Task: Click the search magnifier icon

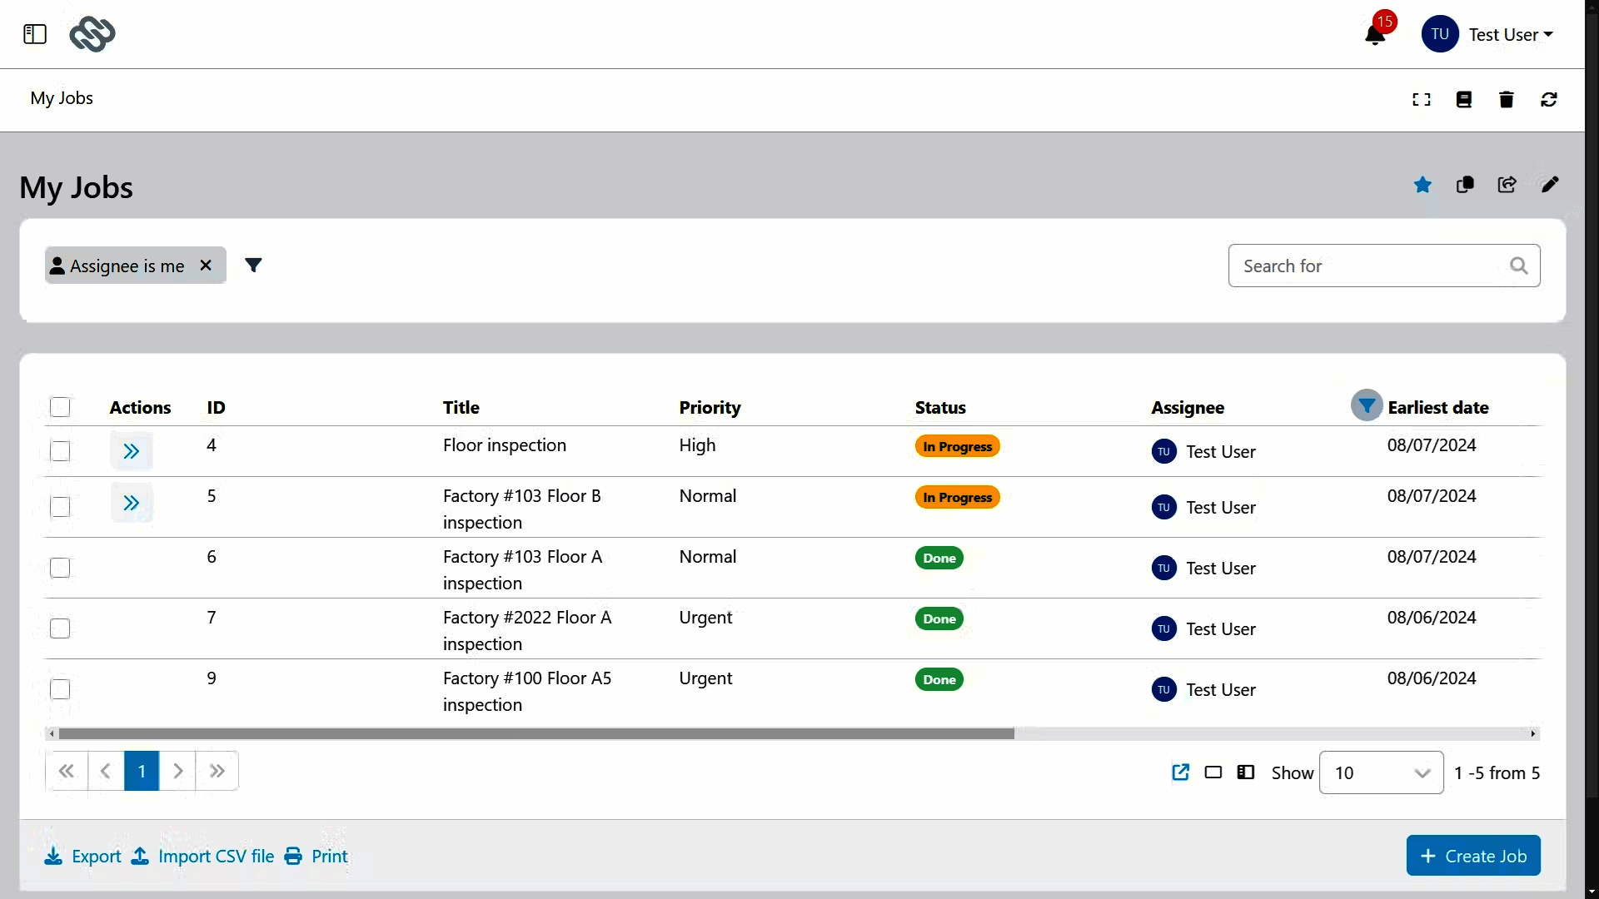Action: click(1519, 266)
